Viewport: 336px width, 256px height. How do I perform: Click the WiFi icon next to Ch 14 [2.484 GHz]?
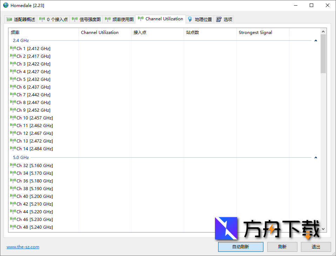[12, 148]
